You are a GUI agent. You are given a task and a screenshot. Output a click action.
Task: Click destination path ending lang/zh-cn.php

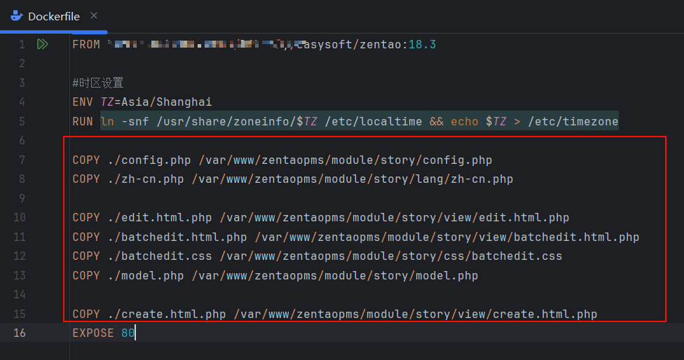[353, 179]
